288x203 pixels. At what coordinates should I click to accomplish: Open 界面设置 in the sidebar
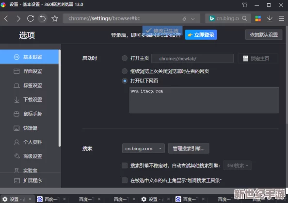pos(30,71)
